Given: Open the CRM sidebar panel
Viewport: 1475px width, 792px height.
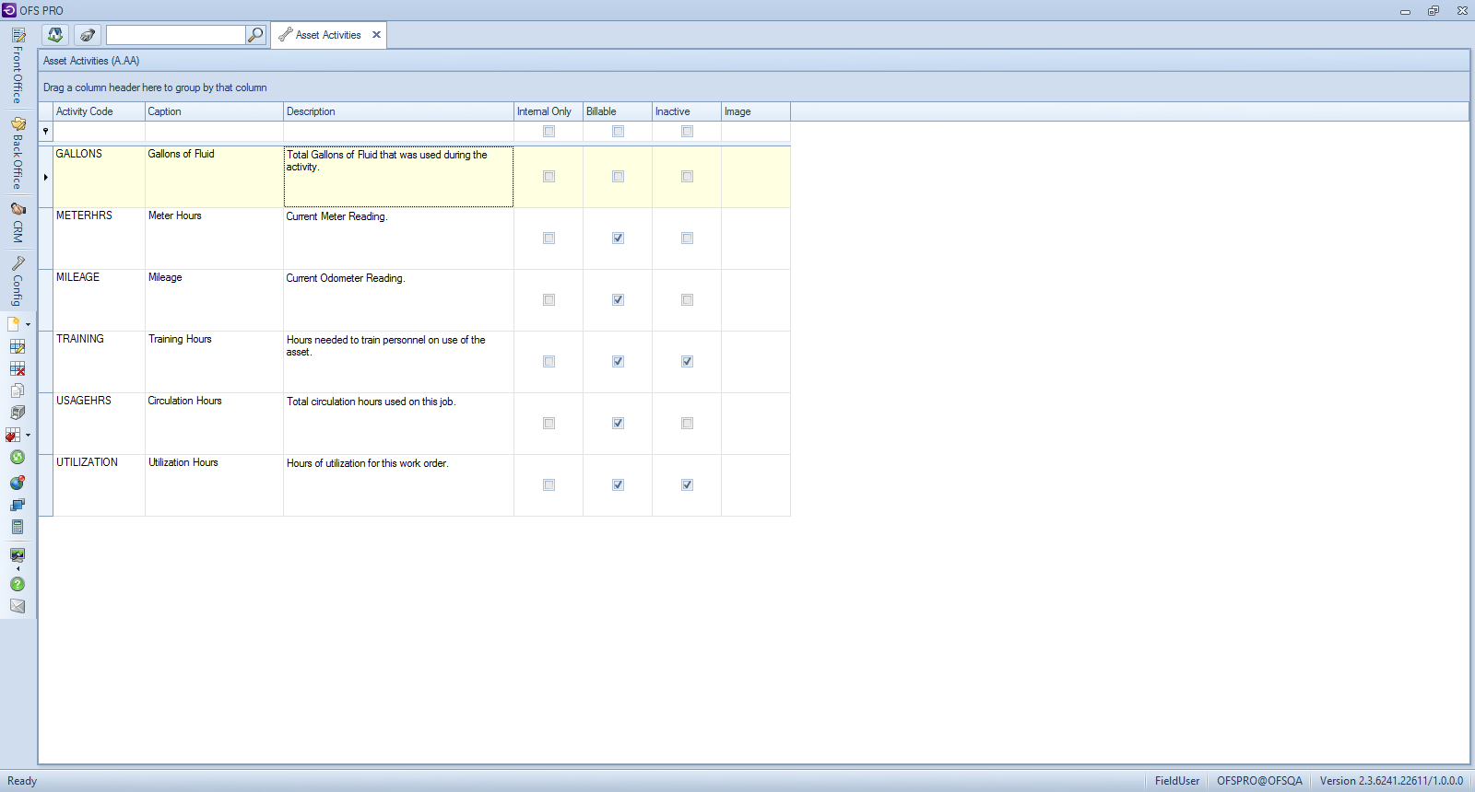Looking at the screenshot, I should [18, 223].
